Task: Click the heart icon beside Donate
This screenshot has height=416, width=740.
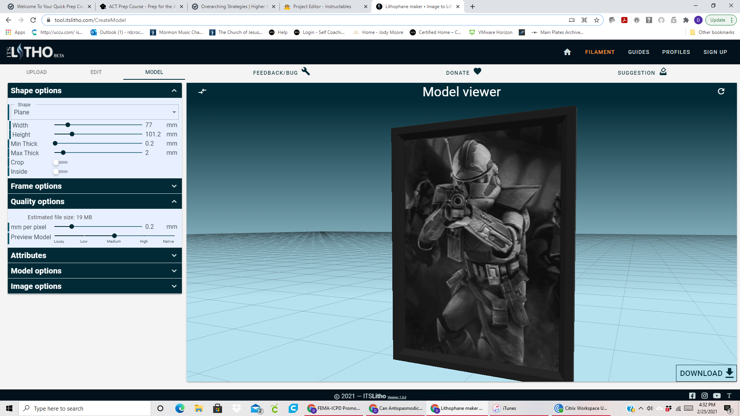Action: point(478,71)
